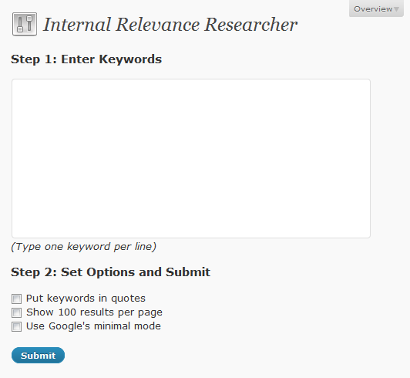Screen dimensions: 410x378
Task: Toggle the "Use Google's minimal mode" checkbox
Action: point(16,326)
